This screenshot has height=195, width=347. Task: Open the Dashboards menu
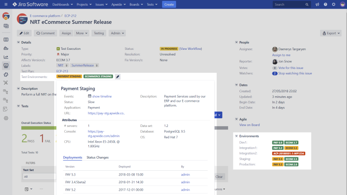coord(62,4)
